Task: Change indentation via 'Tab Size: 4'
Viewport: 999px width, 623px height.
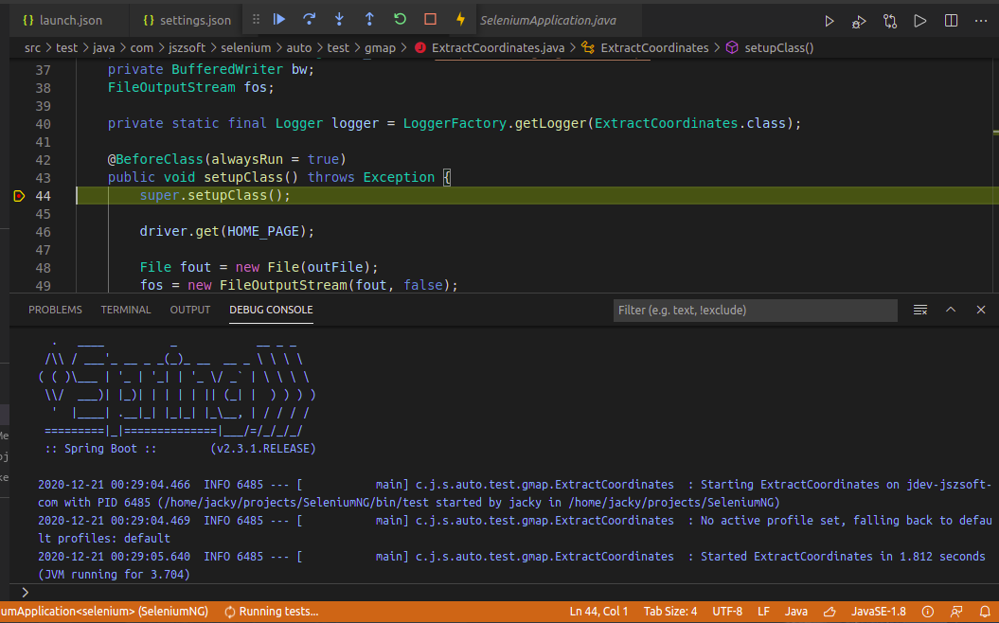Action: click(x=670, y=612)
